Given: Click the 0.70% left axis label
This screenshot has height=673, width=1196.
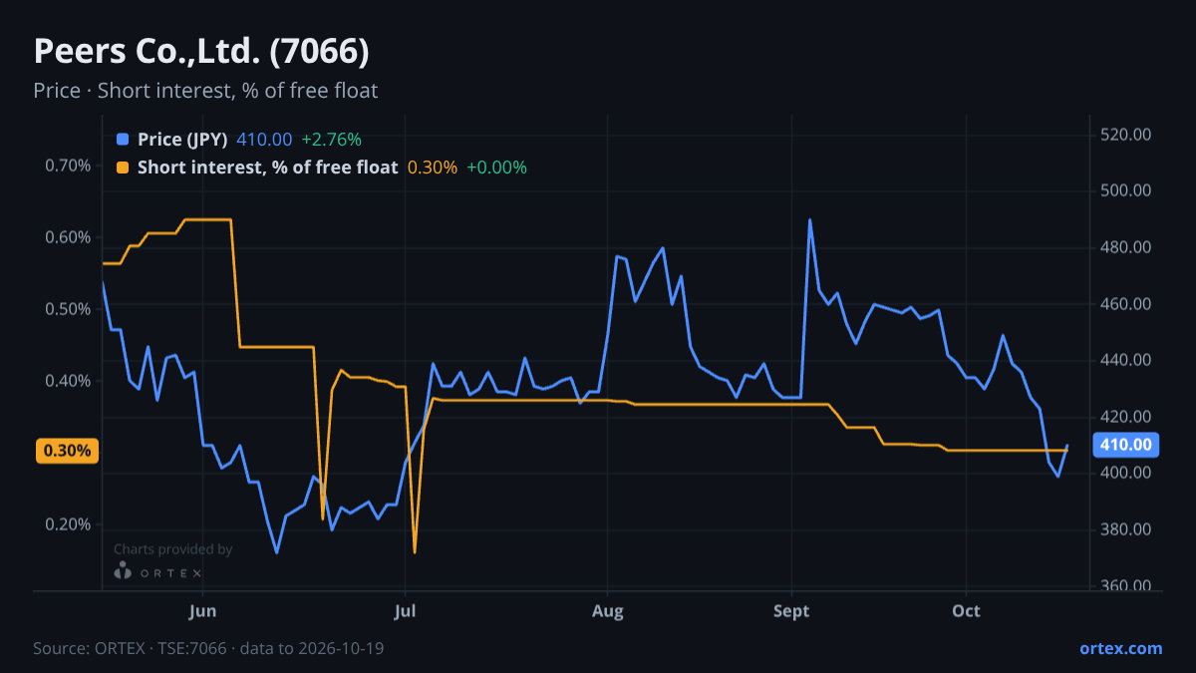Looking at the screenshot, I should click(x=69, y=166).
